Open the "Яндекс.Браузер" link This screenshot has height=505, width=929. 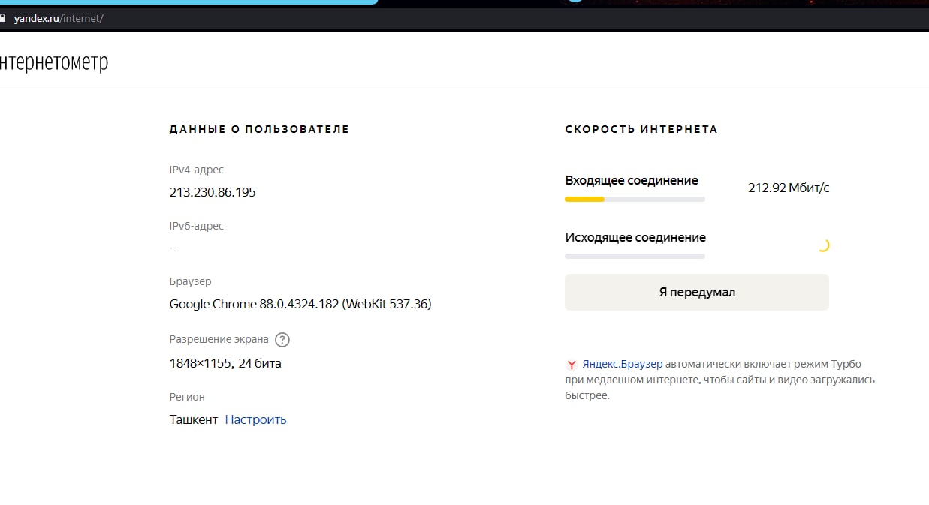pos(623,364)
